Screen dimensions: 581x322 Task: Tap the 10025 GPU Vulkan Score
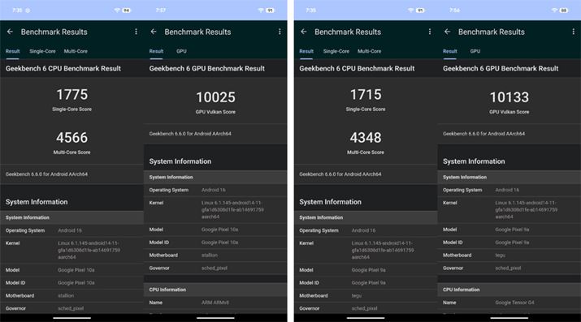(x=215, y=97)
